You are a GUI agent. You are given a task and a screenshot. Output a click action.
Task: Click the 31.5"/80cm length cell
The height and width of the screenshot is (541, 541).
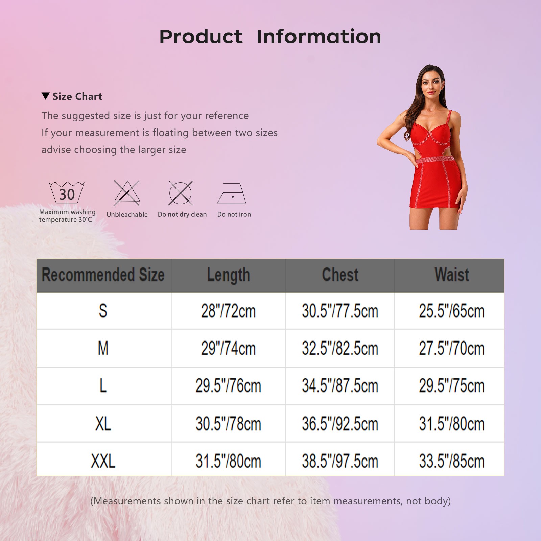[228, 460]
